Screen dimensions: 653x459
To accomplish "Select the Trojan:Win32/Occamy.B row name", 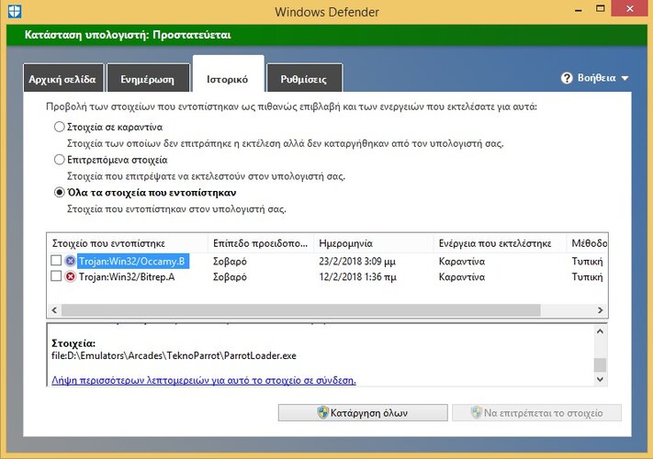I will click(x=132, y=262).
